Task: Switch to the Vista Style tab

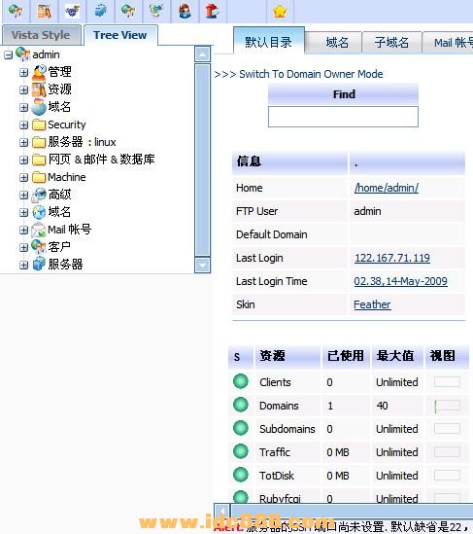Action: [x=41, y=35]
